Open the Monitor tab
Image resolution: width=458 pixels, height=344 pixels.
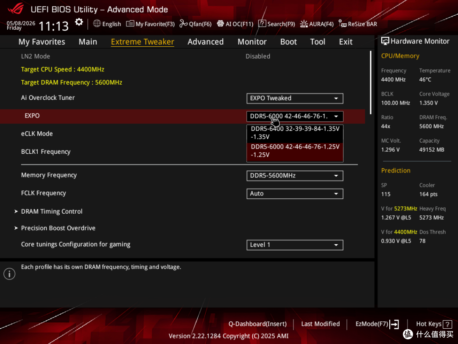click(x=252, y=42)
